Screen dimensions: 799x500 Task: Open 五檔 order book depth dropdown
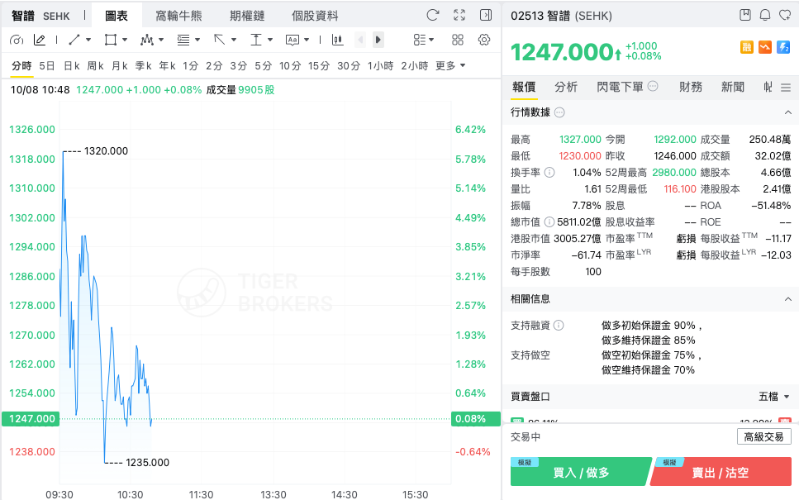click(x=774, y=397)
